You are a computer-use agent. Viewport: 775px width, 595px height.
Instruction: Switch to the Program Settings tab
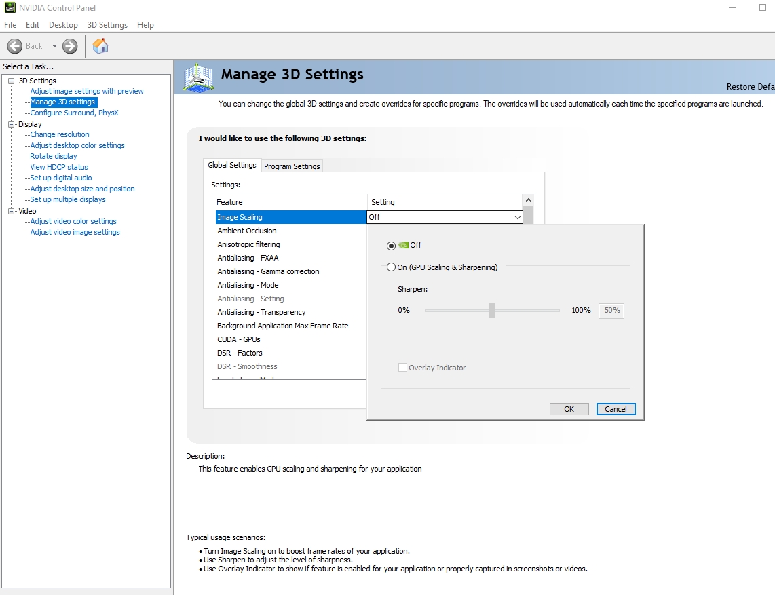[x=292, y=166]
